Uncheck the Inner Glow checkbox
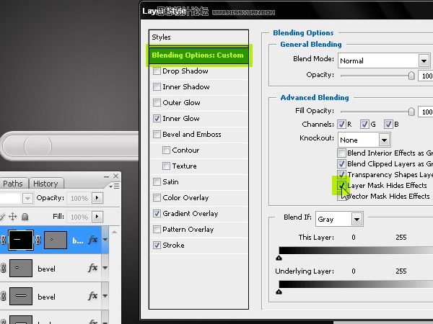Viewport: 433px width, 324px height. pyautogui.click(x=157, y=119)
